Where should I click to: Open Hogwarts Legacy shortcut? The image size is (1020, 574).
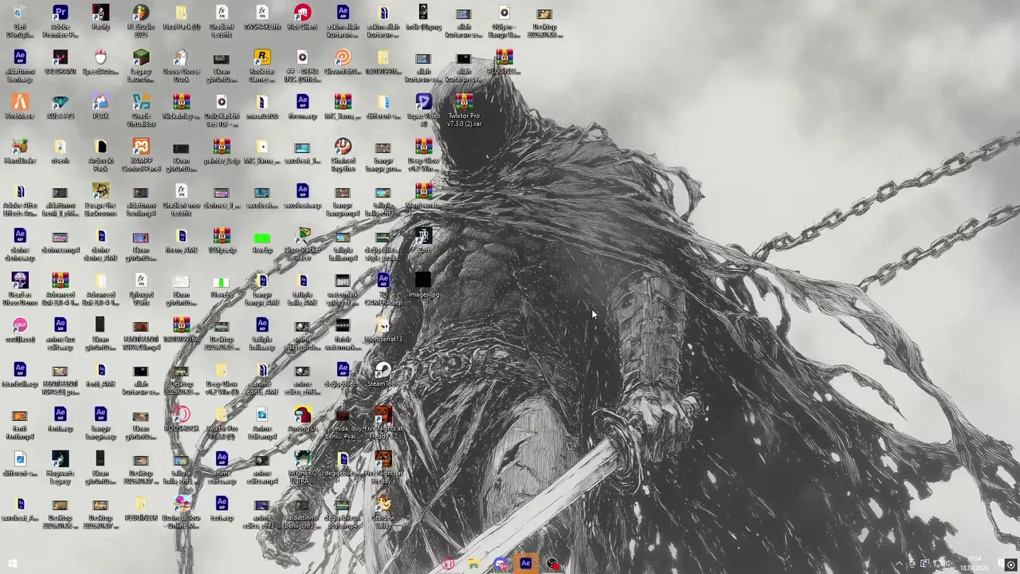(x=60, y=468)
